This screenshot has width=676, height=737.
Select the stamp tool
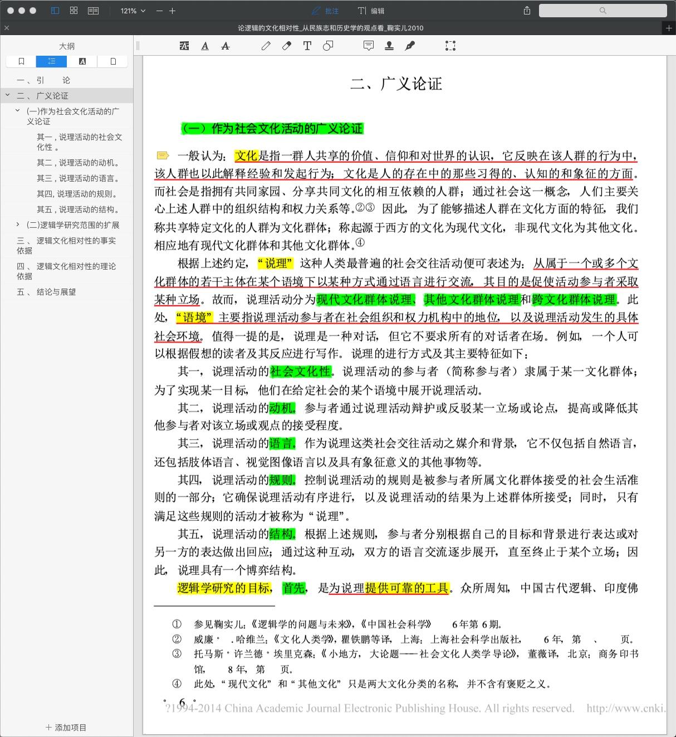click(389, 46)
